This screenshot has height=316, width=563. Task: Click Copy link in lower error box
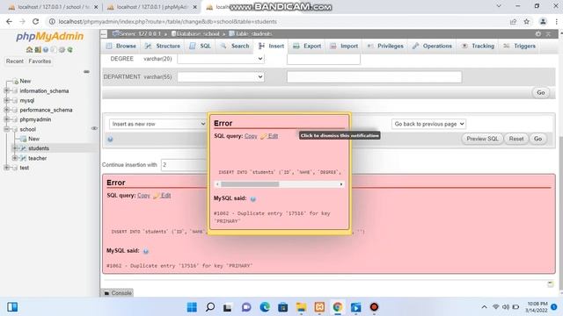143,196
